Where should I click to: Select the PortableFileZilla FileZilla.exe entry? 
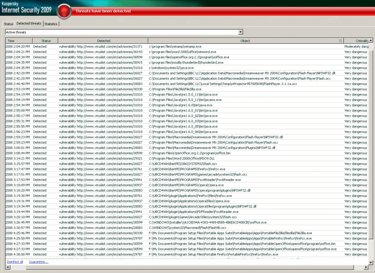pyautogui.click(x=230, y=233)
